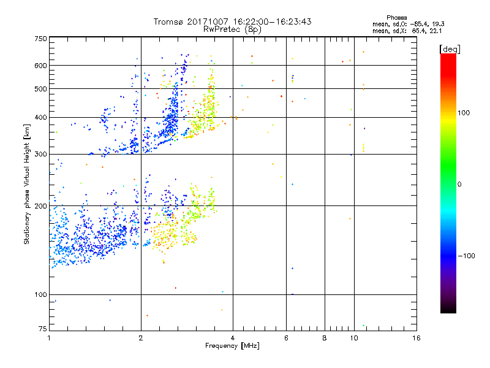Click the '[deg]' colorbar unit label
The width and height of the screenshot is (490, 368).
(x=450, y=50)
